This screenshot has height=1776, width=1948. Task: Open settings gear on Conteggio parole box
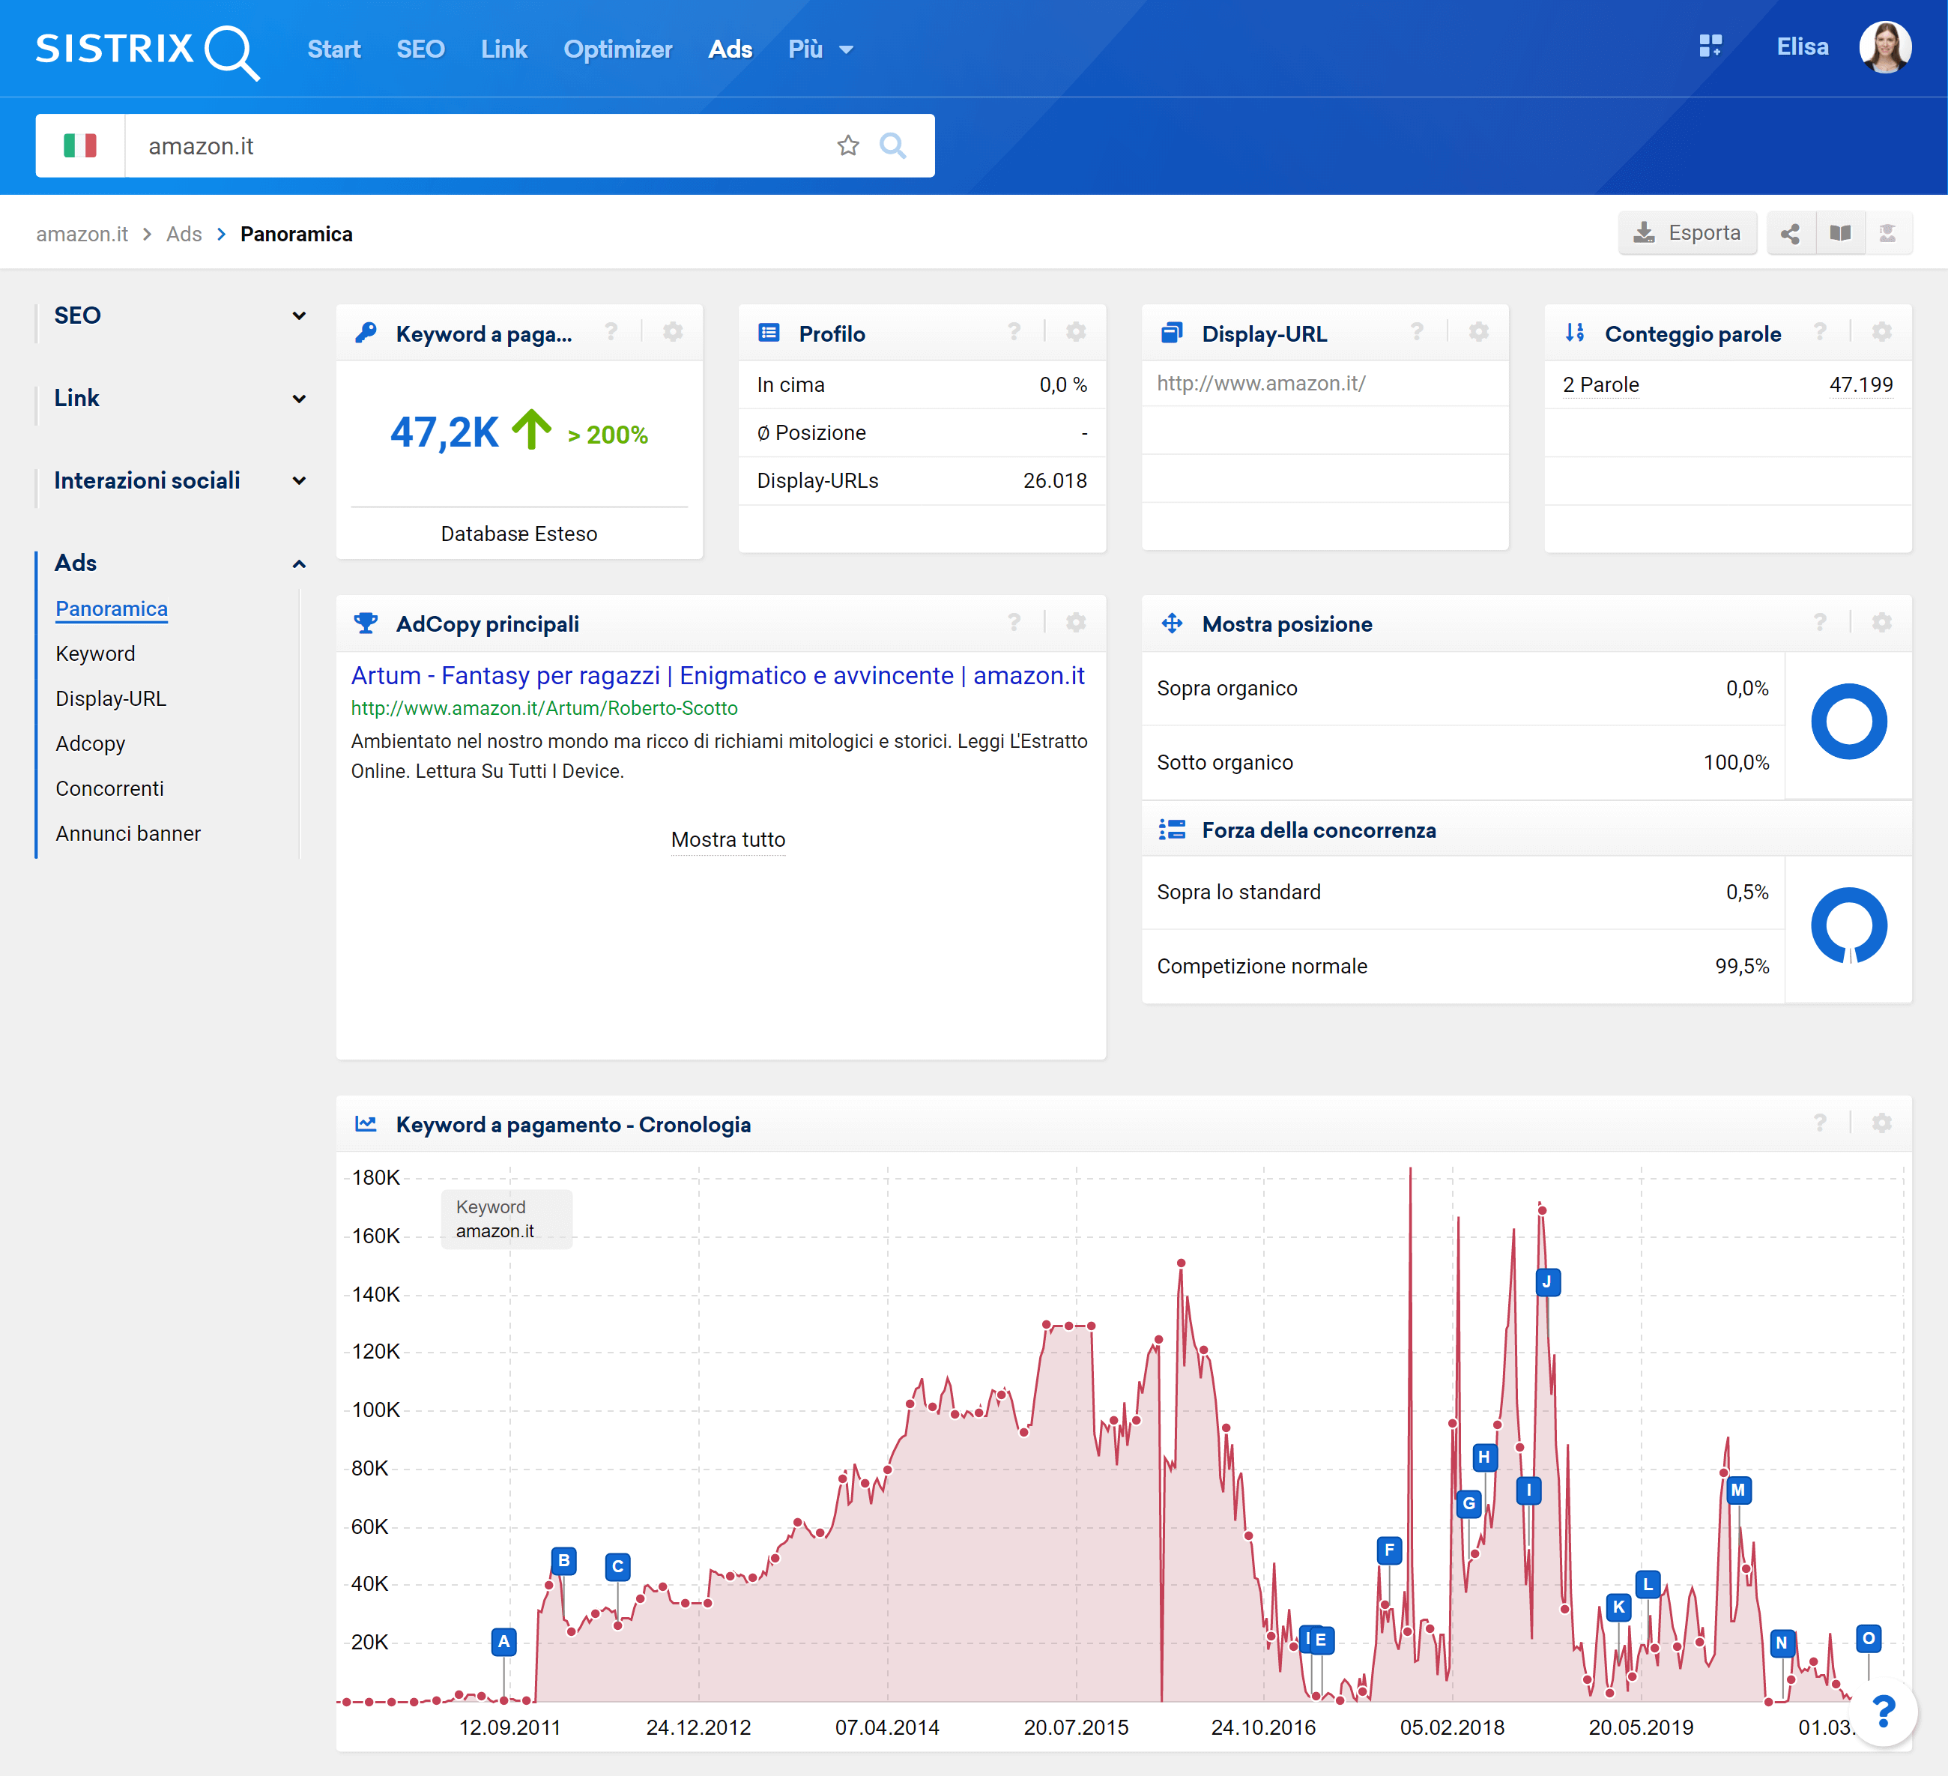(1882, 333)
